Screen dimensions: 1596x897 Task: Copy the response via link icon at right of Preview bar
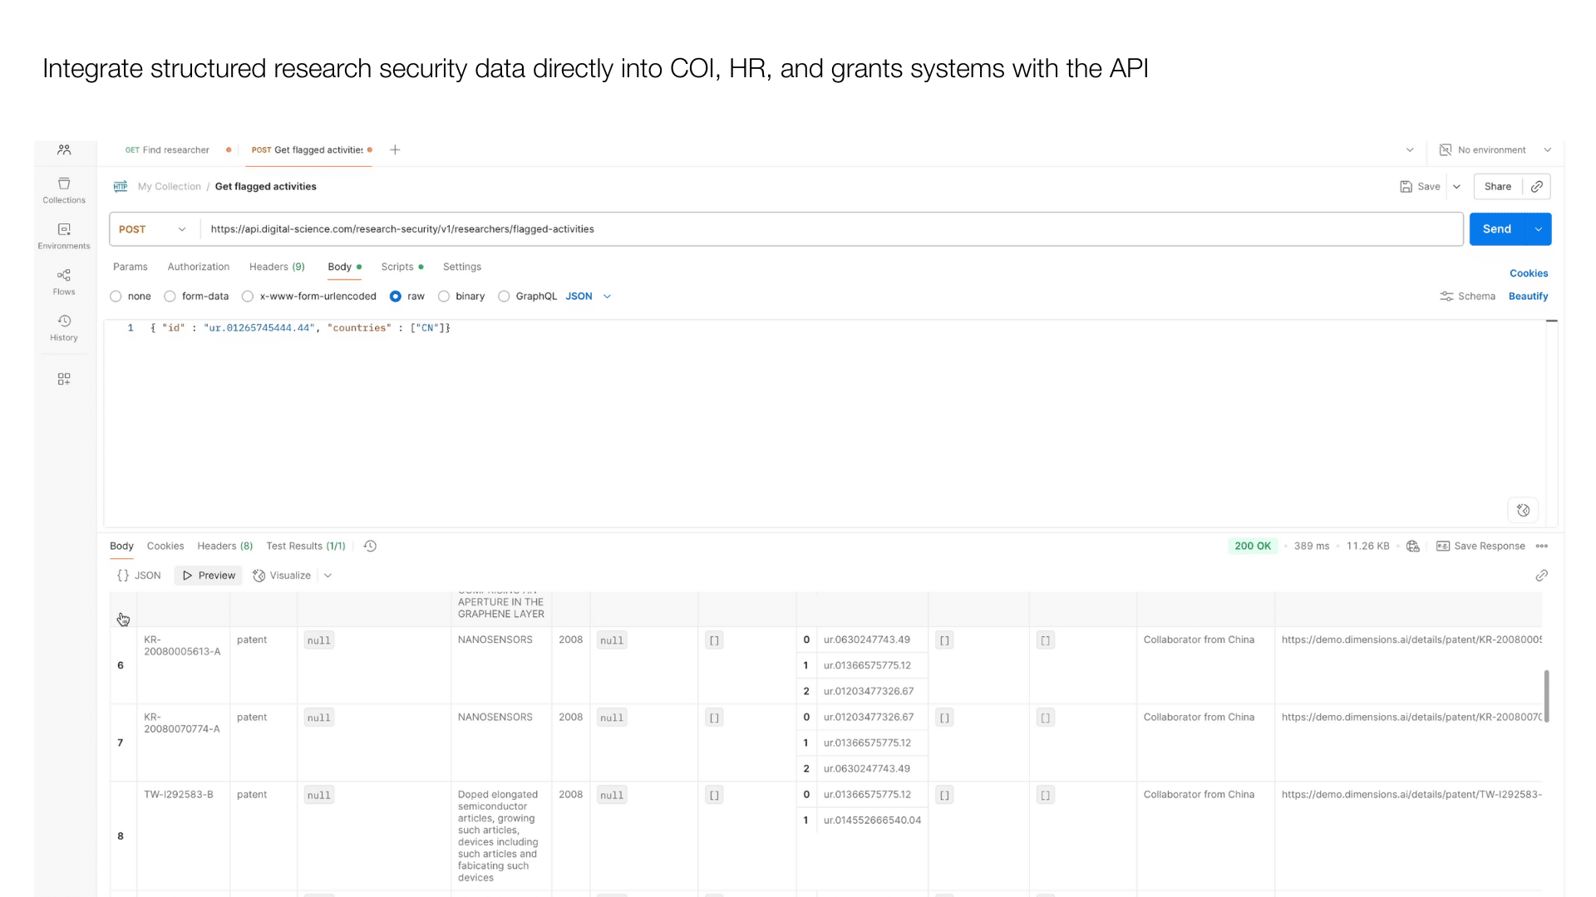pyautogui.click(x=1541, y=576)
